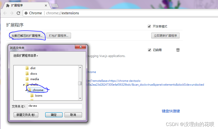The height and width of the screenshot is (129, 218).
Task: Select the media folder in the tree
Action: (35, 79)
